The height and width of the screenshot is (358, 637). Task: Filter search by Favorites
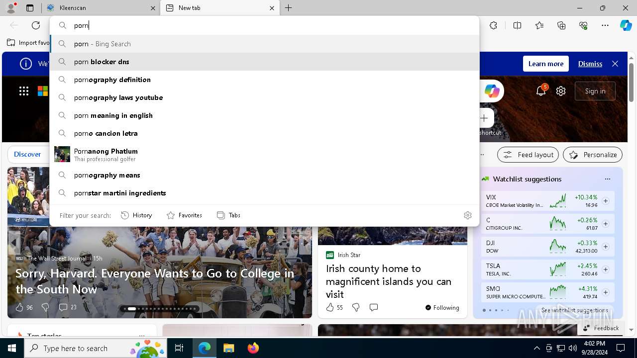[184, 215]
